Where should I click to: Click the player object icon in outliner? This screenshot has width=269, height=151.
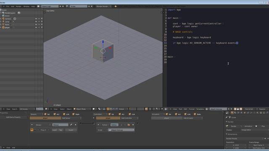point(3,27)
